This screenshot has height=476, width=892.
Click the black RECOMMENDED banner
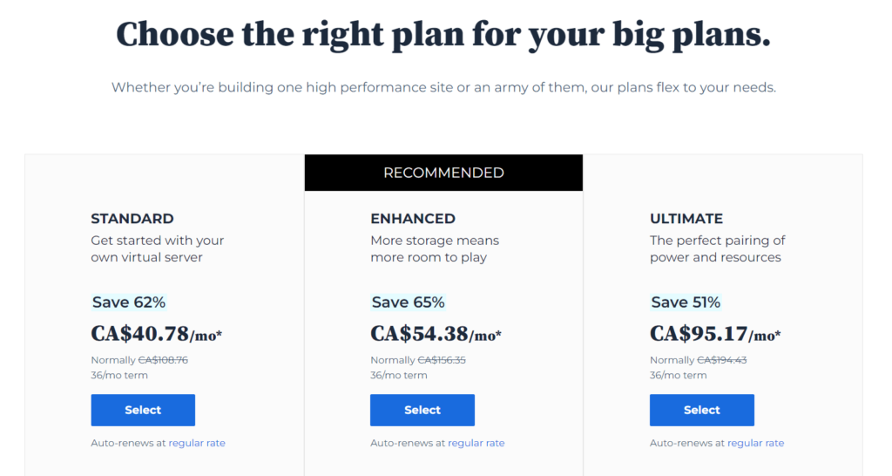(443, 173)
